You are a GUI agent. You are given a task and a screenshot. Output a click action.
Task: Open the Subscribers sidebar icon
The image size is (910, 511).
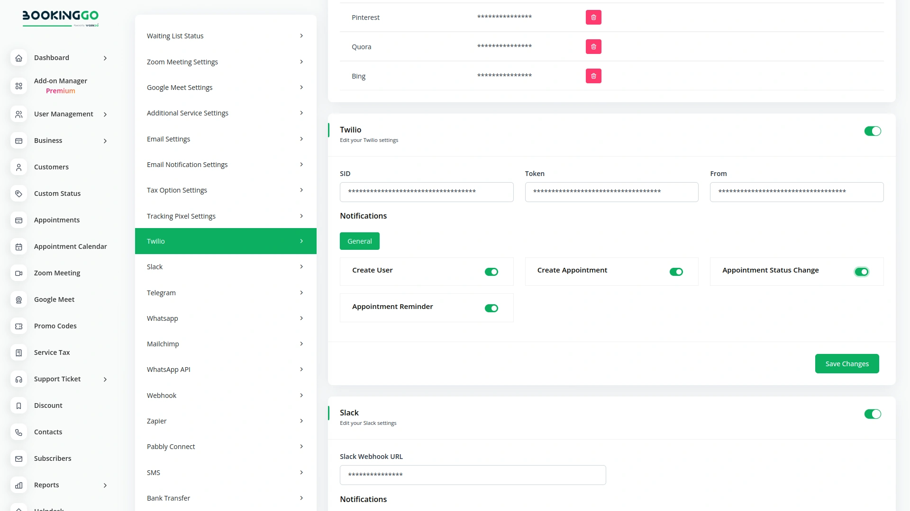(18, 458)
